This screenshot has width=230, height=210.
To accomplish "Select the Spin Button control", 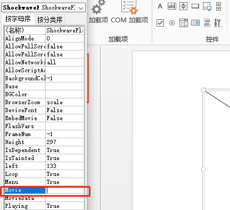I will 184,6.
